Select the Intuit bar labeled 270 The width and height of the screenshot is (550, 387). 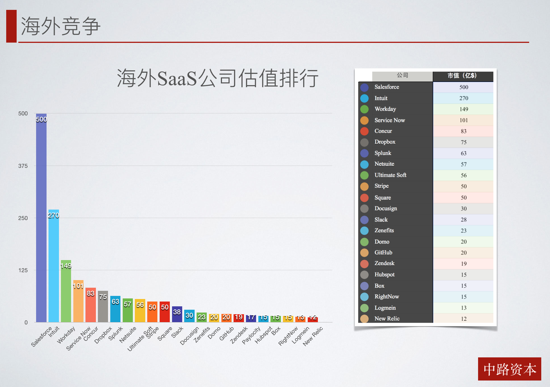tap(54, 266)
